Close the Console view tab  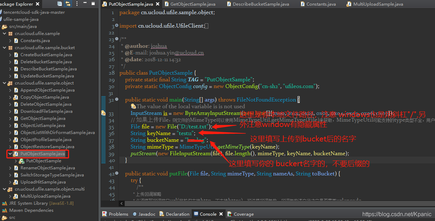221,214
